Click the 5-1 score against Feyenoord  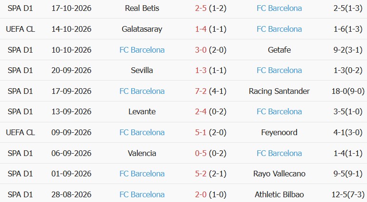pyautogui.click(x=201, y=132)
